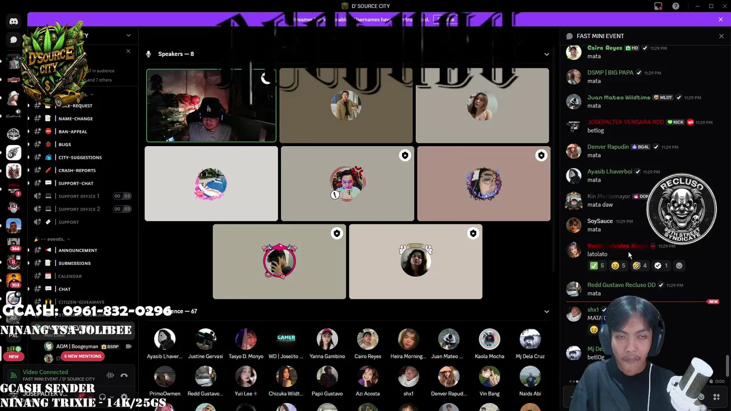Click the moderator badge on the pink-ribbon avatar tile
This screenshot has height=411, width=731.
click(336, 233)
